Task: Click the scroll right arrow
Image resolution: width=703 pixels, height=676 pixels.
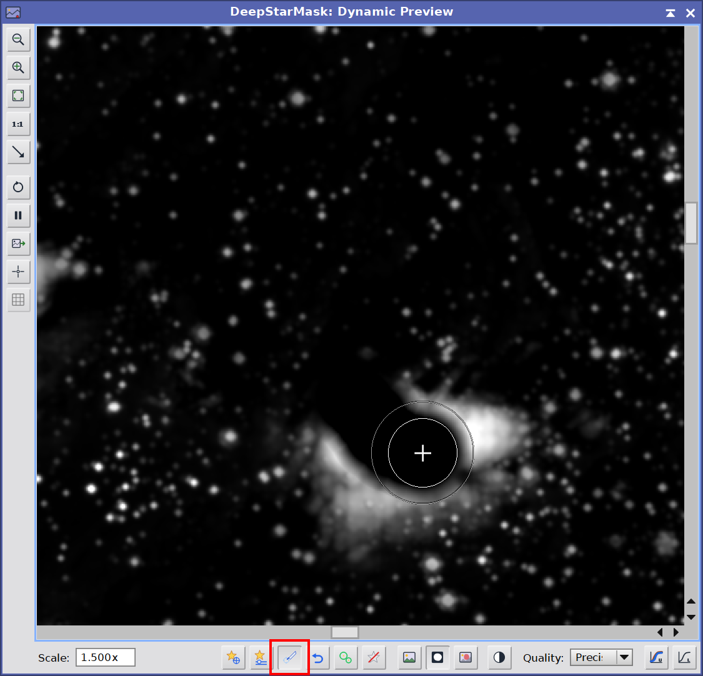Action: point(676,632)
